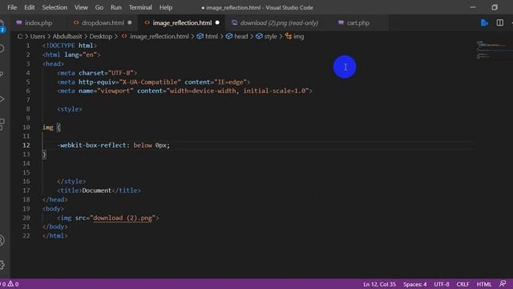513x289 pixels.
Task: Open the Help menu
Action: pyautogui.click(x=166, y=7)
